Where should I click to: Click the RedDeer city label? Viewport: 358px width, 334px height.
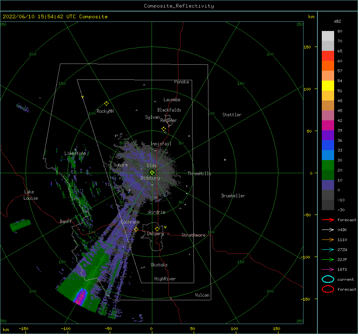169,120
